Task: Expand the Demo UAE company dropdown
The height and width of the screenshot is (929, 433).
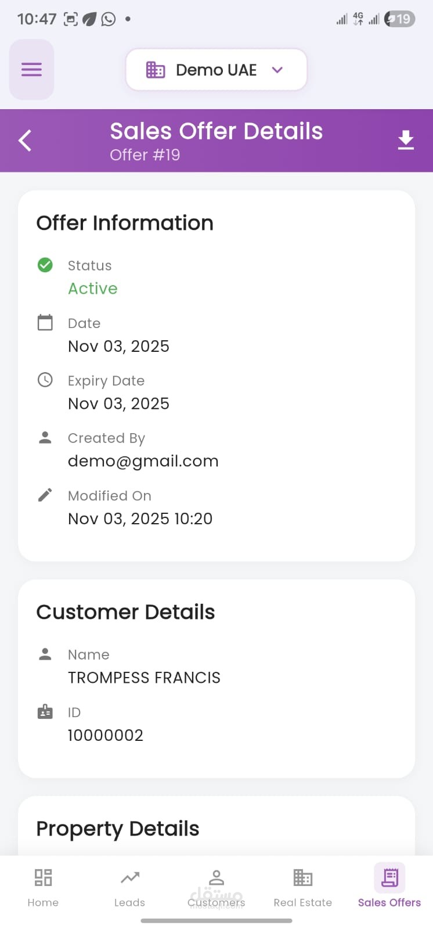Action: point(216,70)
